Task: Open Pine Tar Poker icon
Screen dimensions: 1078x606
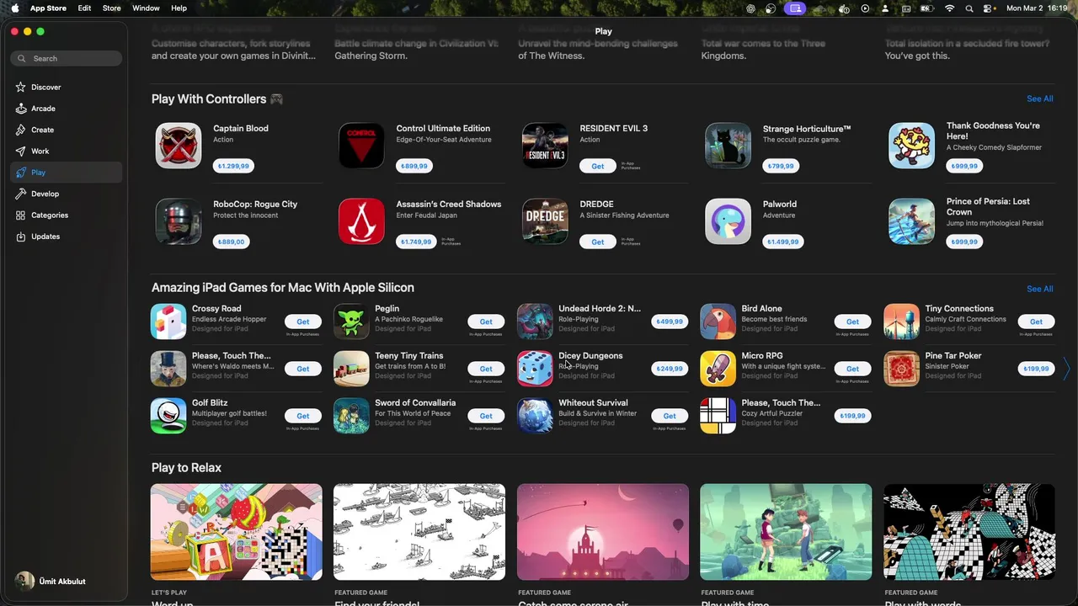Action: pyautogui.click(x=901, y=369)
